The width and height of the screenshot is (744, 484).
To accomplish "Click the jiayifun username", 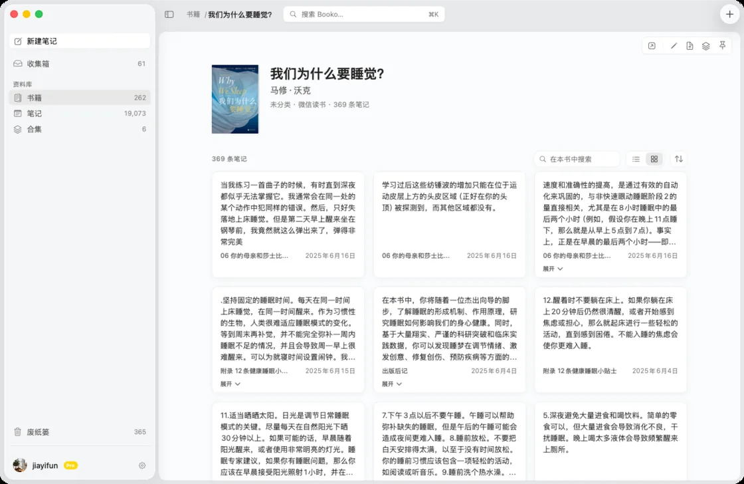I will point(45,465).
